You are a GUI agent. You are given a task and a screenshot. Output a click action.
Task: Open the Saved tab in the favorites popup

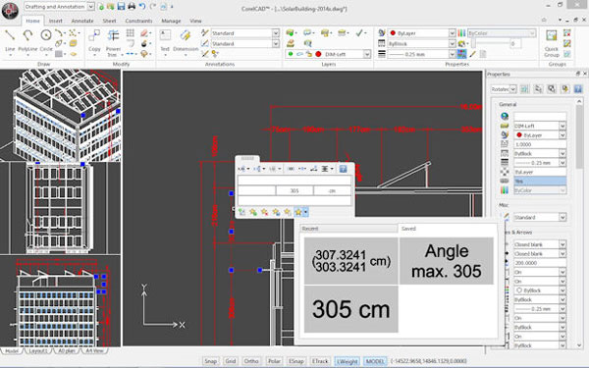coord(408,229)
